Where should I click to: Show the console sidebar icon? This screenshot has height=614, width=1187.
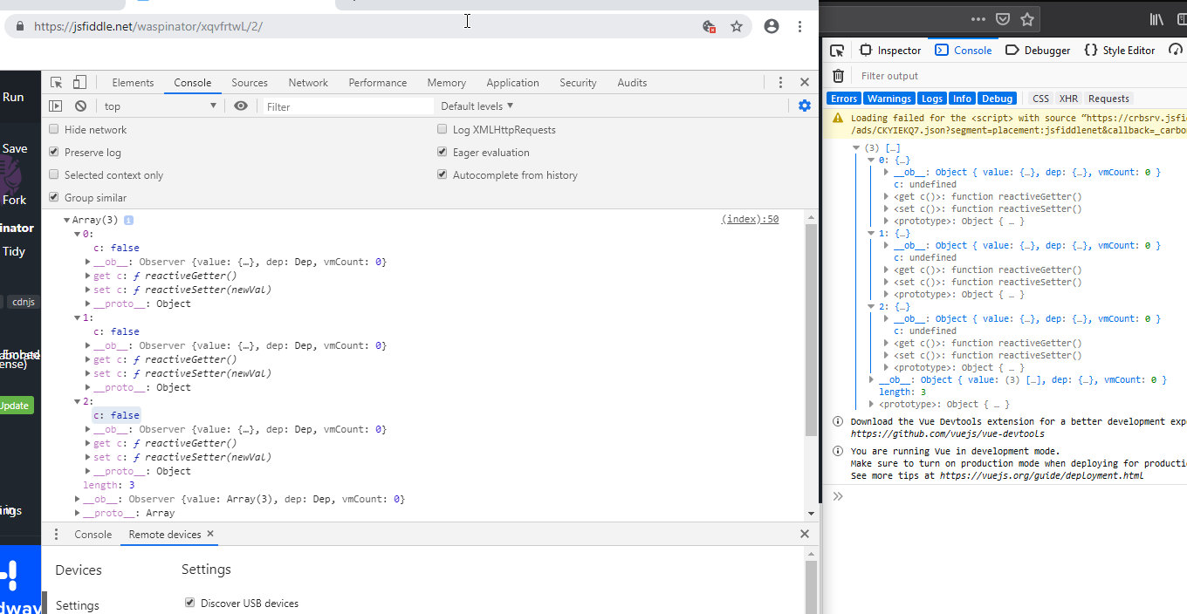(56, 106)
